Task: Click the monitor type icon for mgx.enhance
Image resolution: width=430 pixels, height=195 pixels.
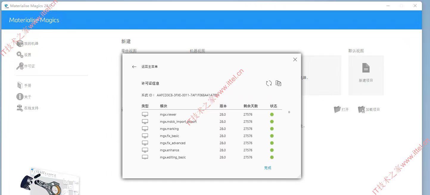Action: pos(145,150)
